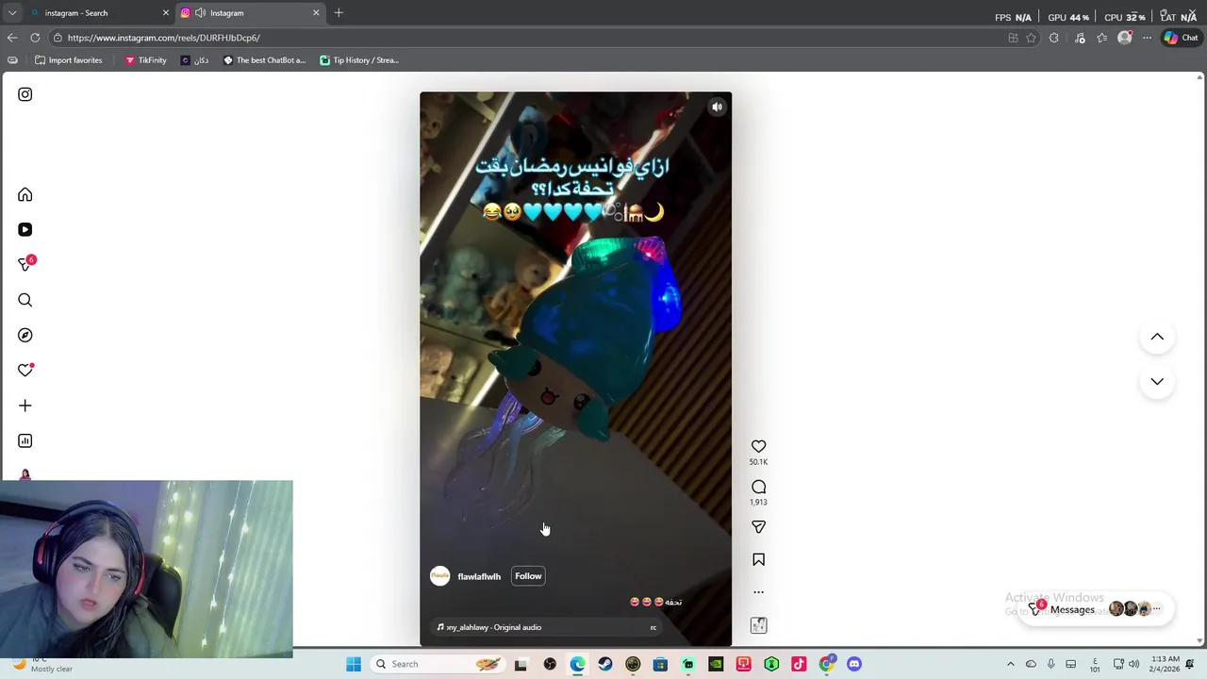Pause the reel video by clicking it

click(x=575, y=368)
